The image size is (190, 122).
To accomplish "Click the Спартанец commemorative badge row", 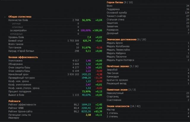I will click(113, 96).
